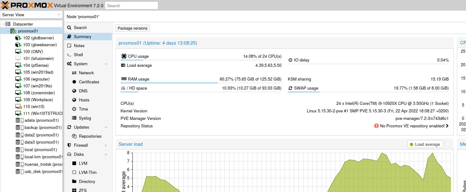
Task: Click the DNS globe icon
Action: [x=74, y=91]
